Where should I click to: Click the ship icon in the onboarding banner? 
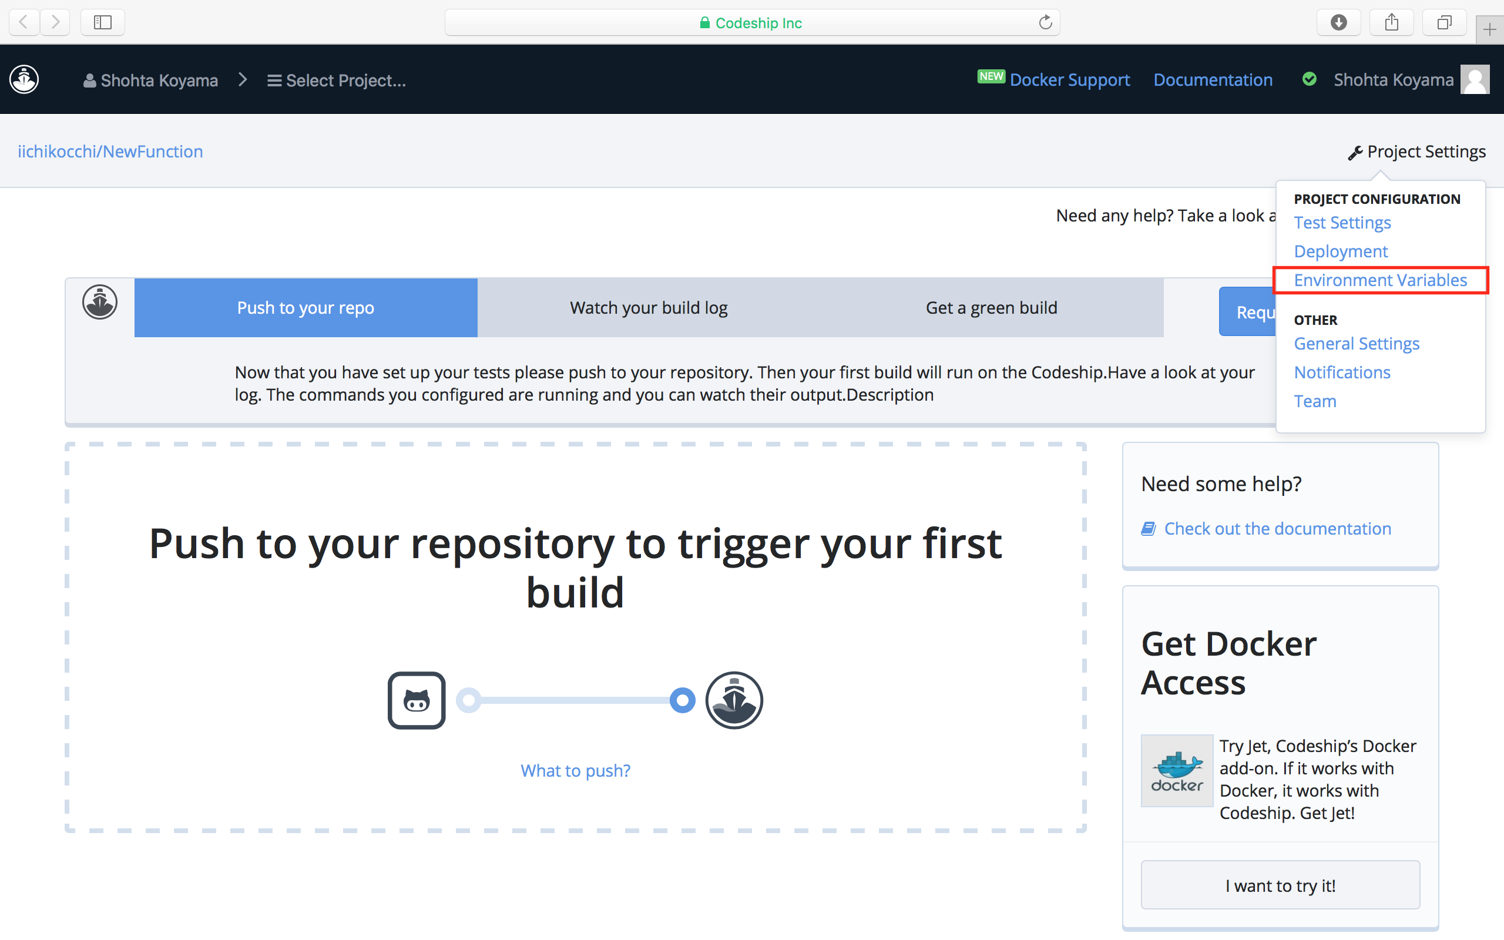tap(99, 302)
